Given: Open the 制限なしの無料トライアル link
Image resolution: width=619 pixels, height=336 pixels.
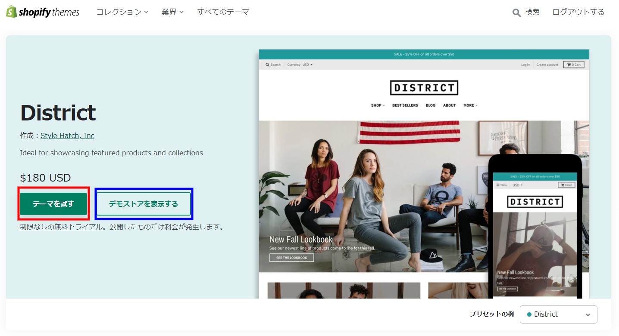Looking at the screenshot, I should [61, 227].
